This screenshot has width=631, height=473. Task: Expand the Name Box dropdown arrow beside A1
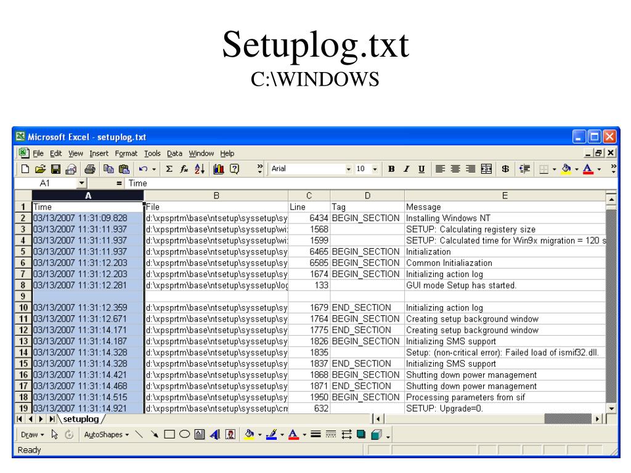82,184
